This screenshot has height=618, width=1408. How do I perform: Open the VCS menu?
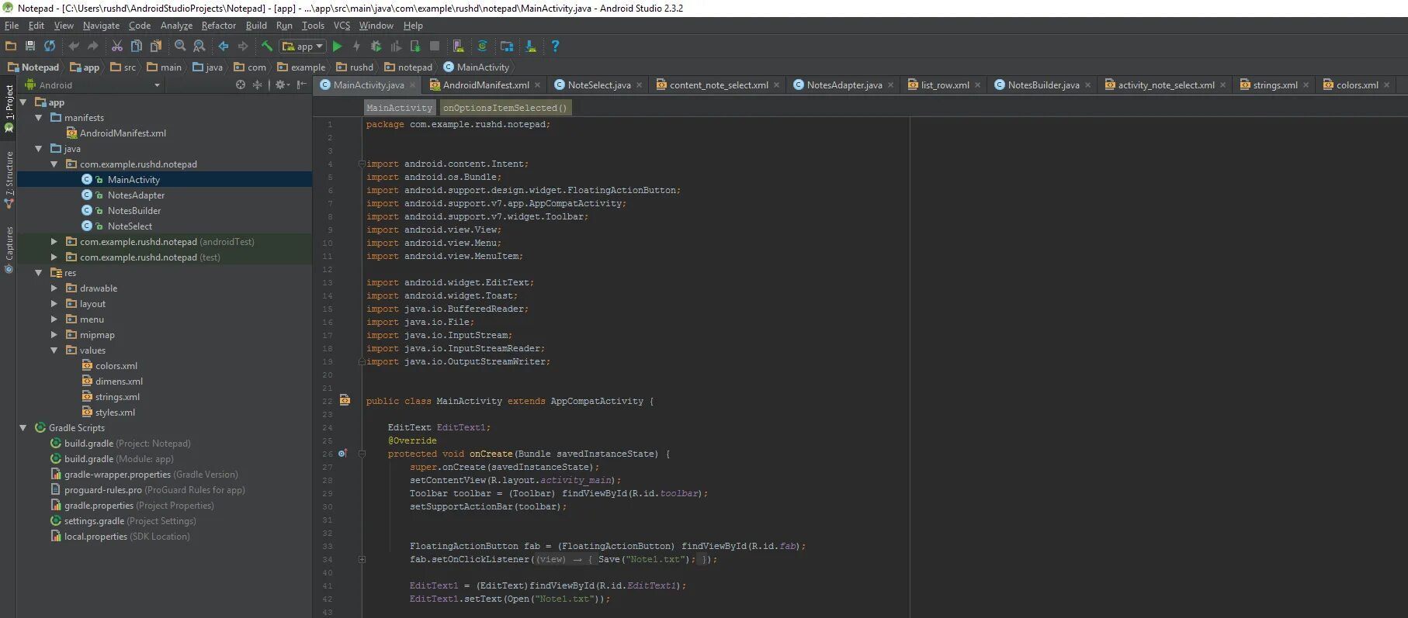(342, 26)
